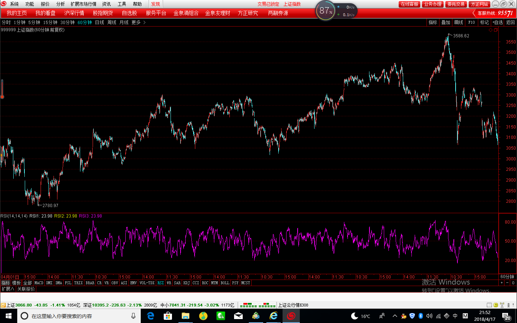Show hidden tray icons chevron
The height and width of the screenshot is (323, 517).
pos(395,316)
